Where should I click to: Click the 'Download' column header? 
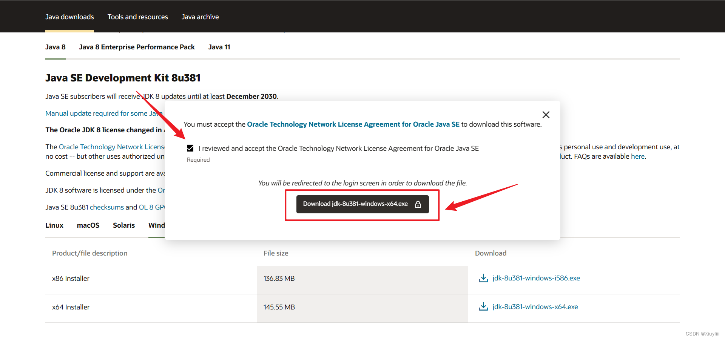click(491, 253)
